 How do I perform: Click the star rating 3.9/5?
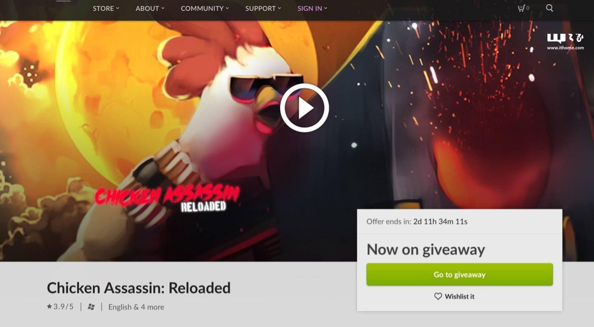(x=60, y=306)
